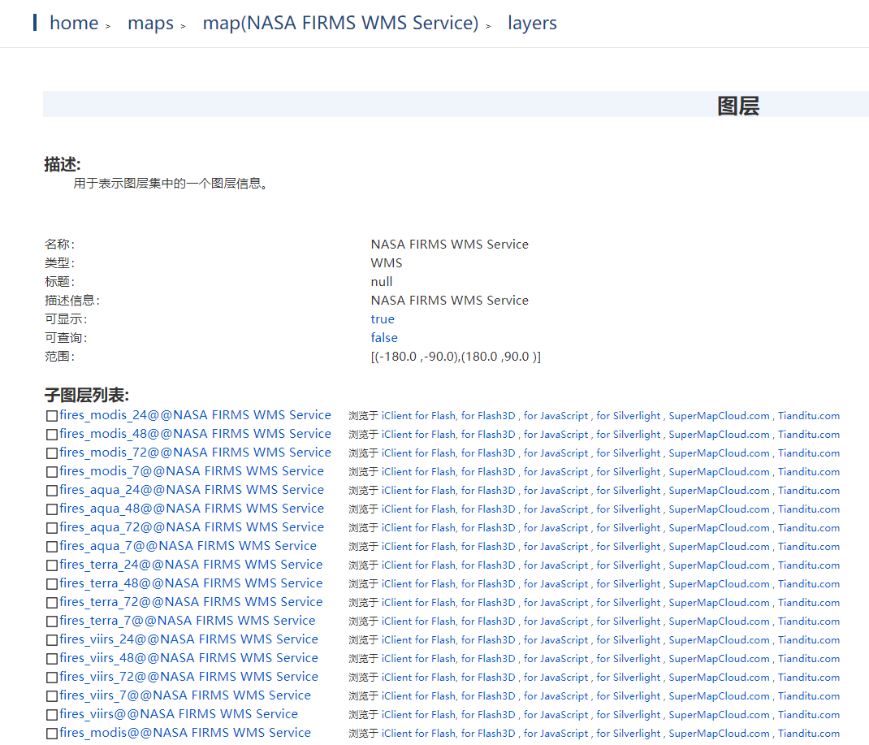The image size is (869, 745).
Task: Browse fires_aqua_24 on SuperMapCloud.com
Action: point(720,491)
